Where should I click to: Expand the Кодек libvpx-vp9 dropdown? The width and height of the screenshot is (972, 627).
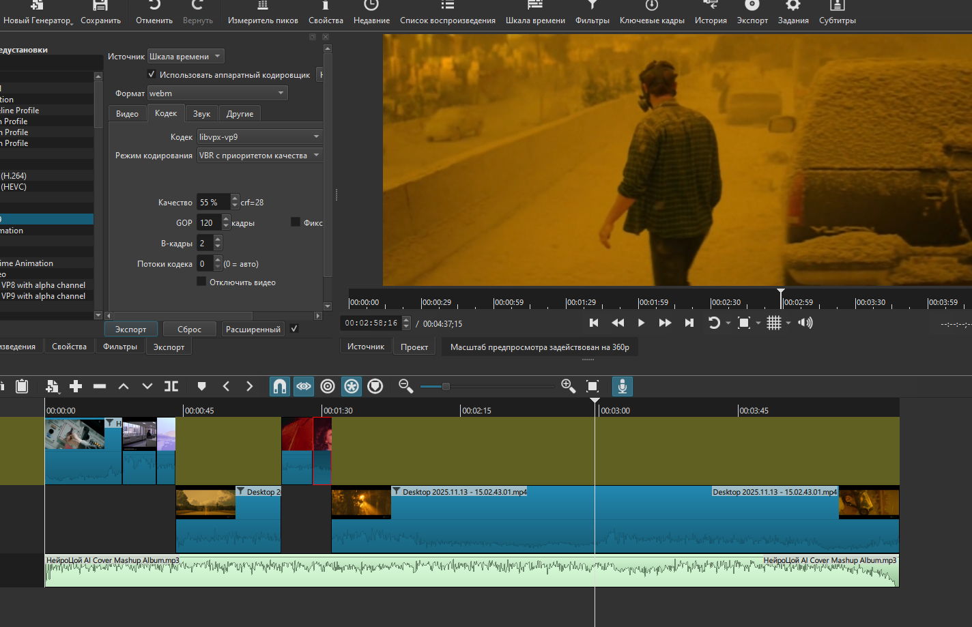click(x=259, y=137)
